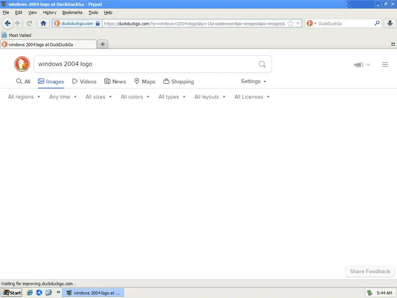
Task: Expand the Any time filter
Action: [x=63, y=97]
